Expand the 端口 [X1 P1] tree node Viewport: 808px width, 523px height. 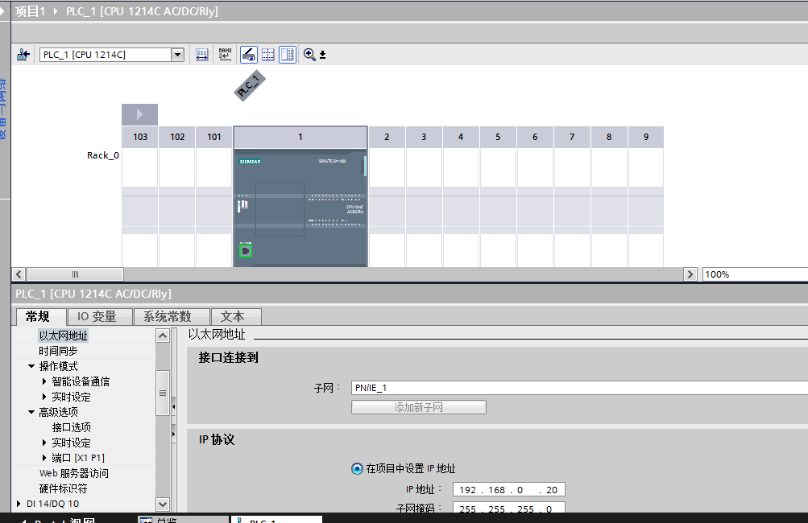[44, 458]
